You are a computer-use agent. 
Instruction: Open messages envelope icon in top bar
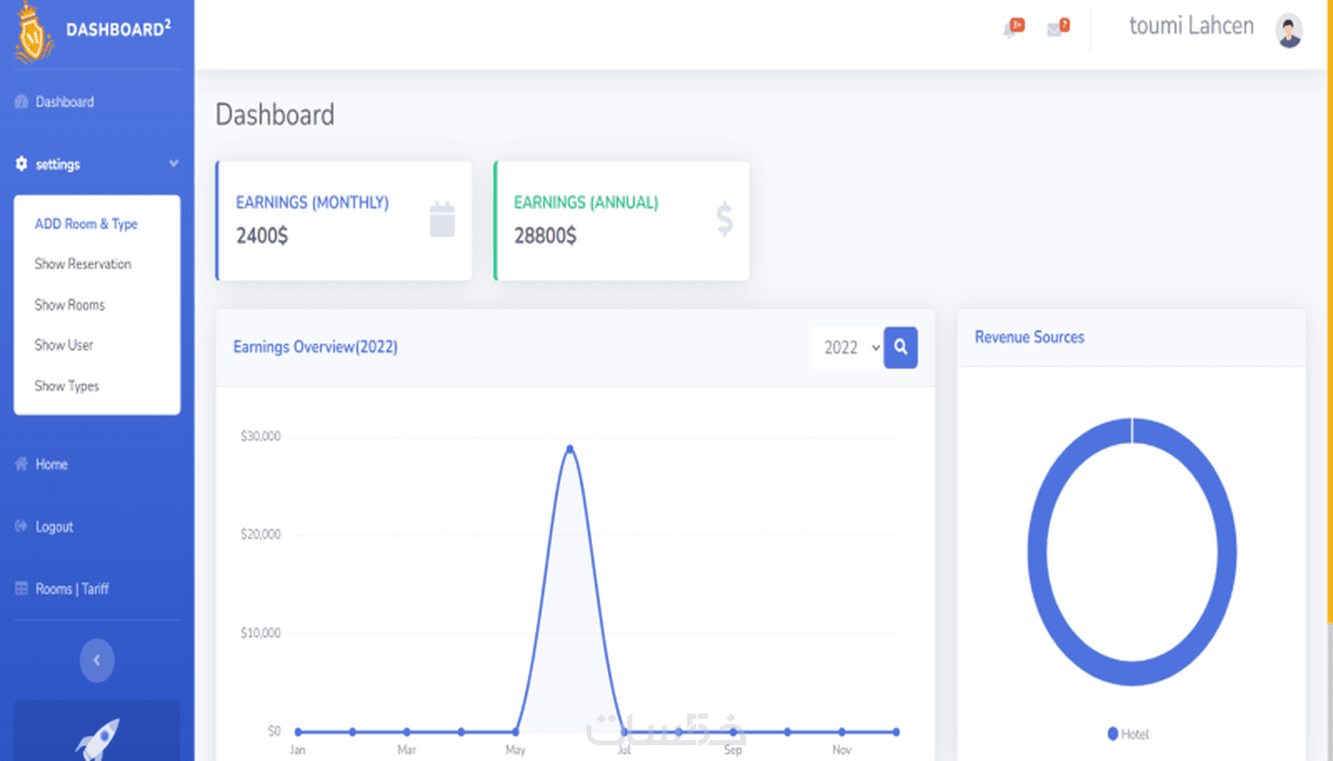click(x=1058, y=28)
